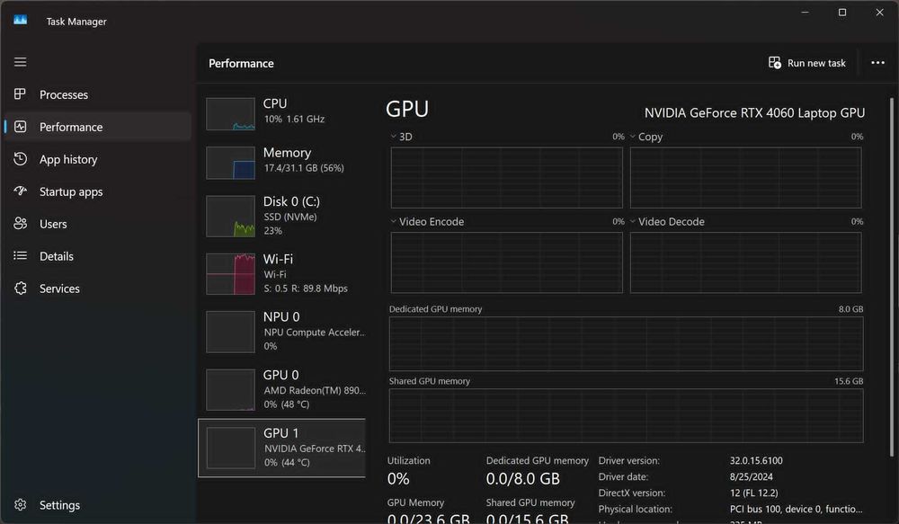
Task: Click the driver version 32.0.15.6100
Action: [x=756, y=460]
